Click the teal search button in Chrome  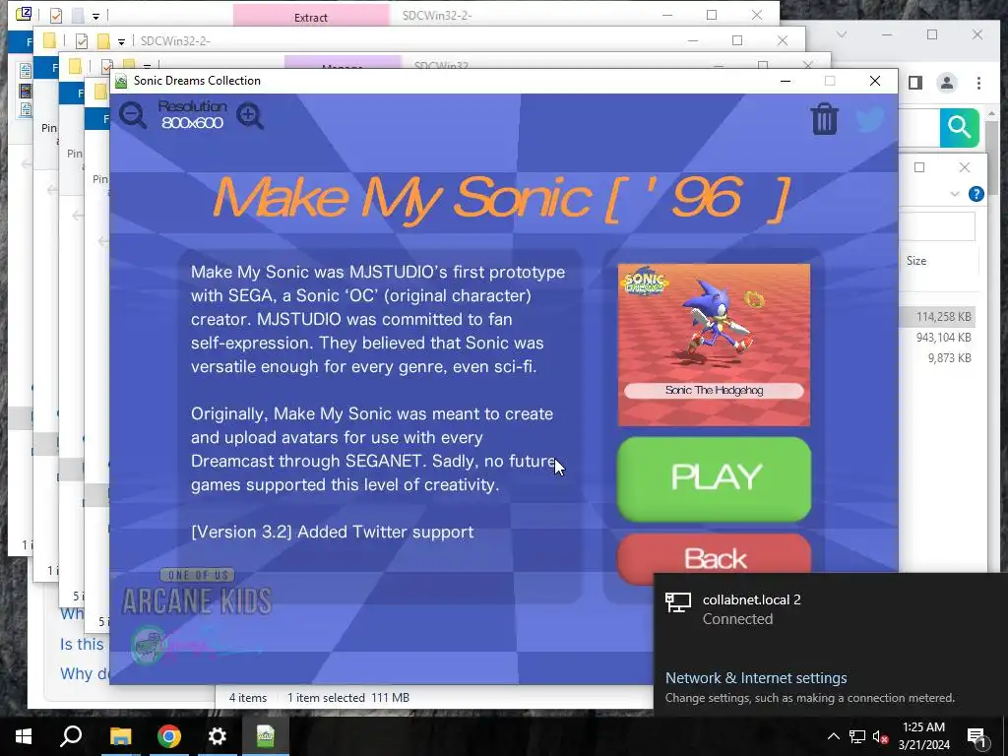click(x=959, y=127)
